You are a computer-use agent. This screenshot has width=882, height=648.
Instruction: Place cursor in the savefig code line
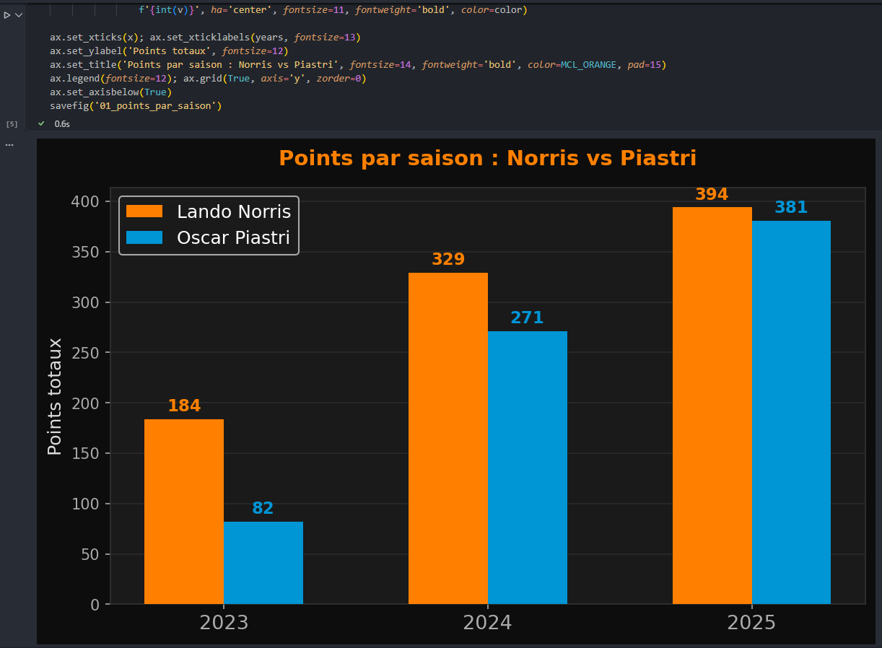(x=136, y=106)
